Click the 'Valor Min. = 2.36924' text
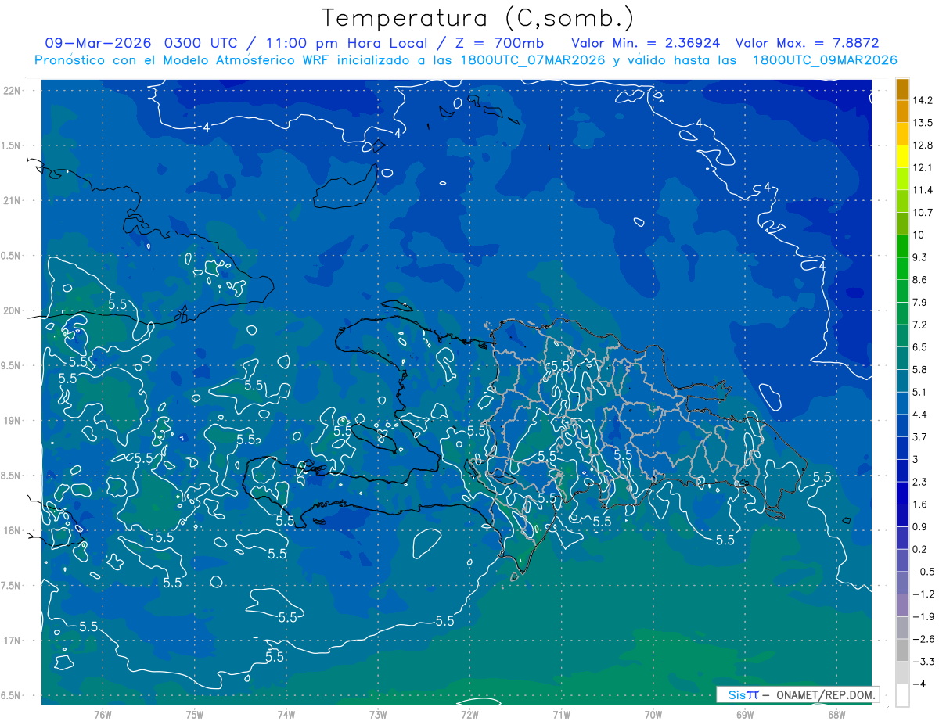Image resolution: width=939 pixels, height=725 pixels. pyautogui.click(x=646, y=42)
